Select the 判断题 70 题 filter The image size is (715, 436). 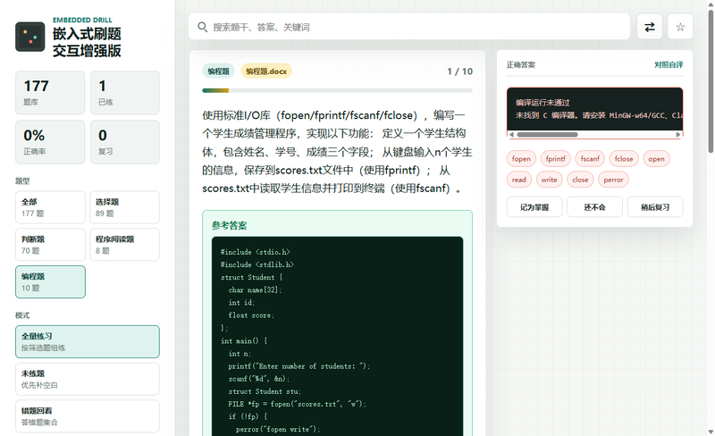50,245
